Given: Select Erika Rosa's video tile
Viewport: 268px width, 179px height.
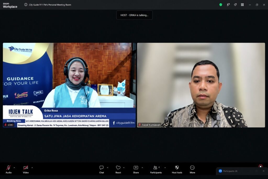Looking at the screenshot, I should [x=69, y=85].
